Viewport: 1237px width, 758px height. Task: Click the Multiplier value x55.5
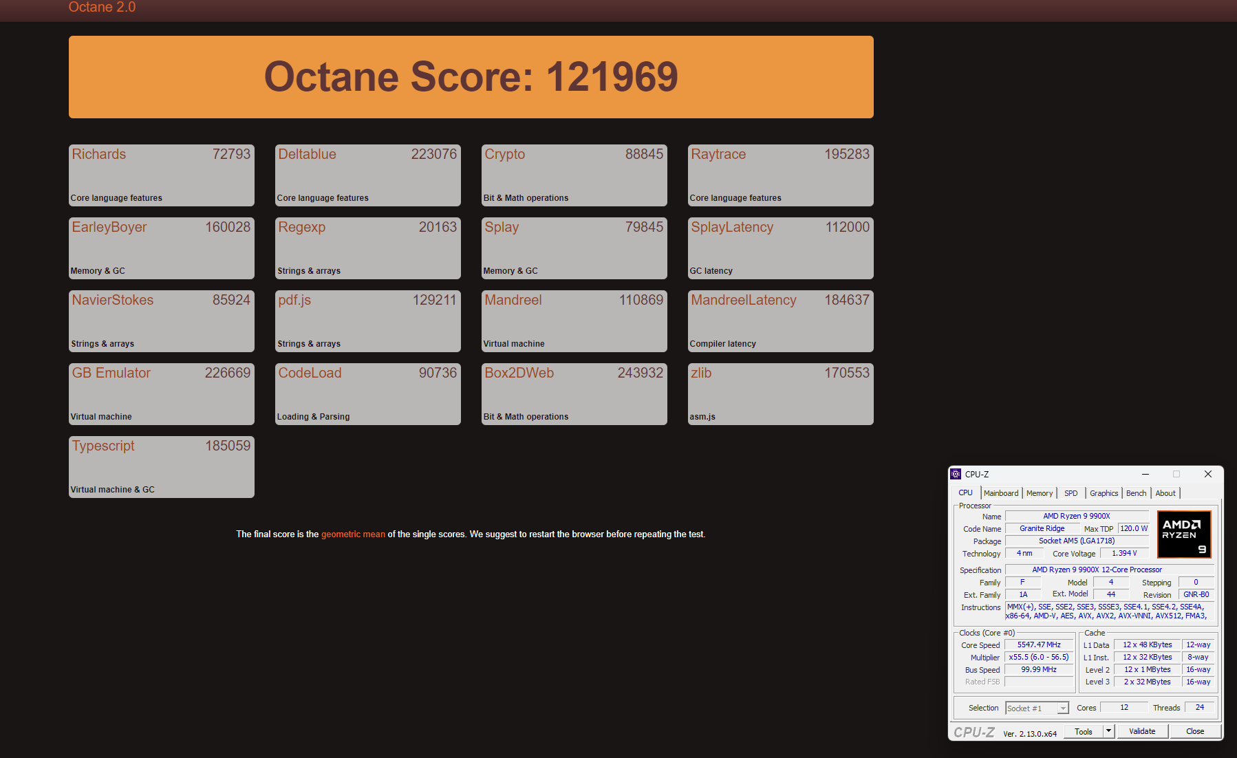click(1039, 657)
